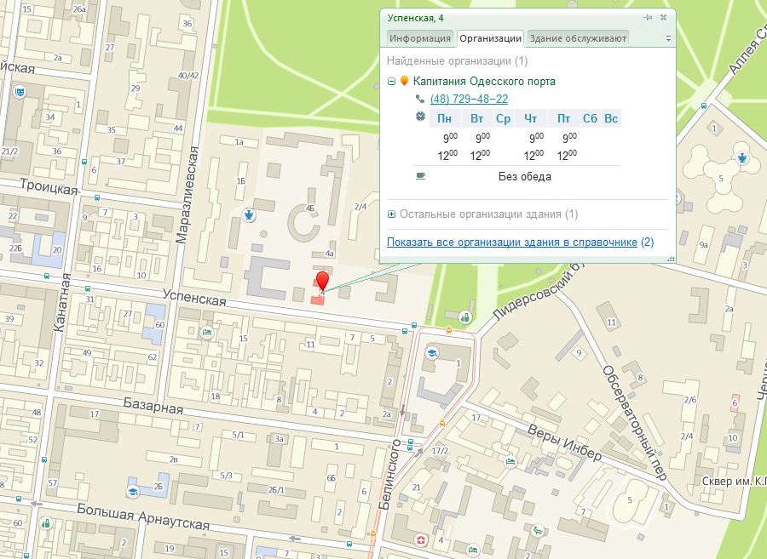Click the phone link (48) 729-48-22

469,99
